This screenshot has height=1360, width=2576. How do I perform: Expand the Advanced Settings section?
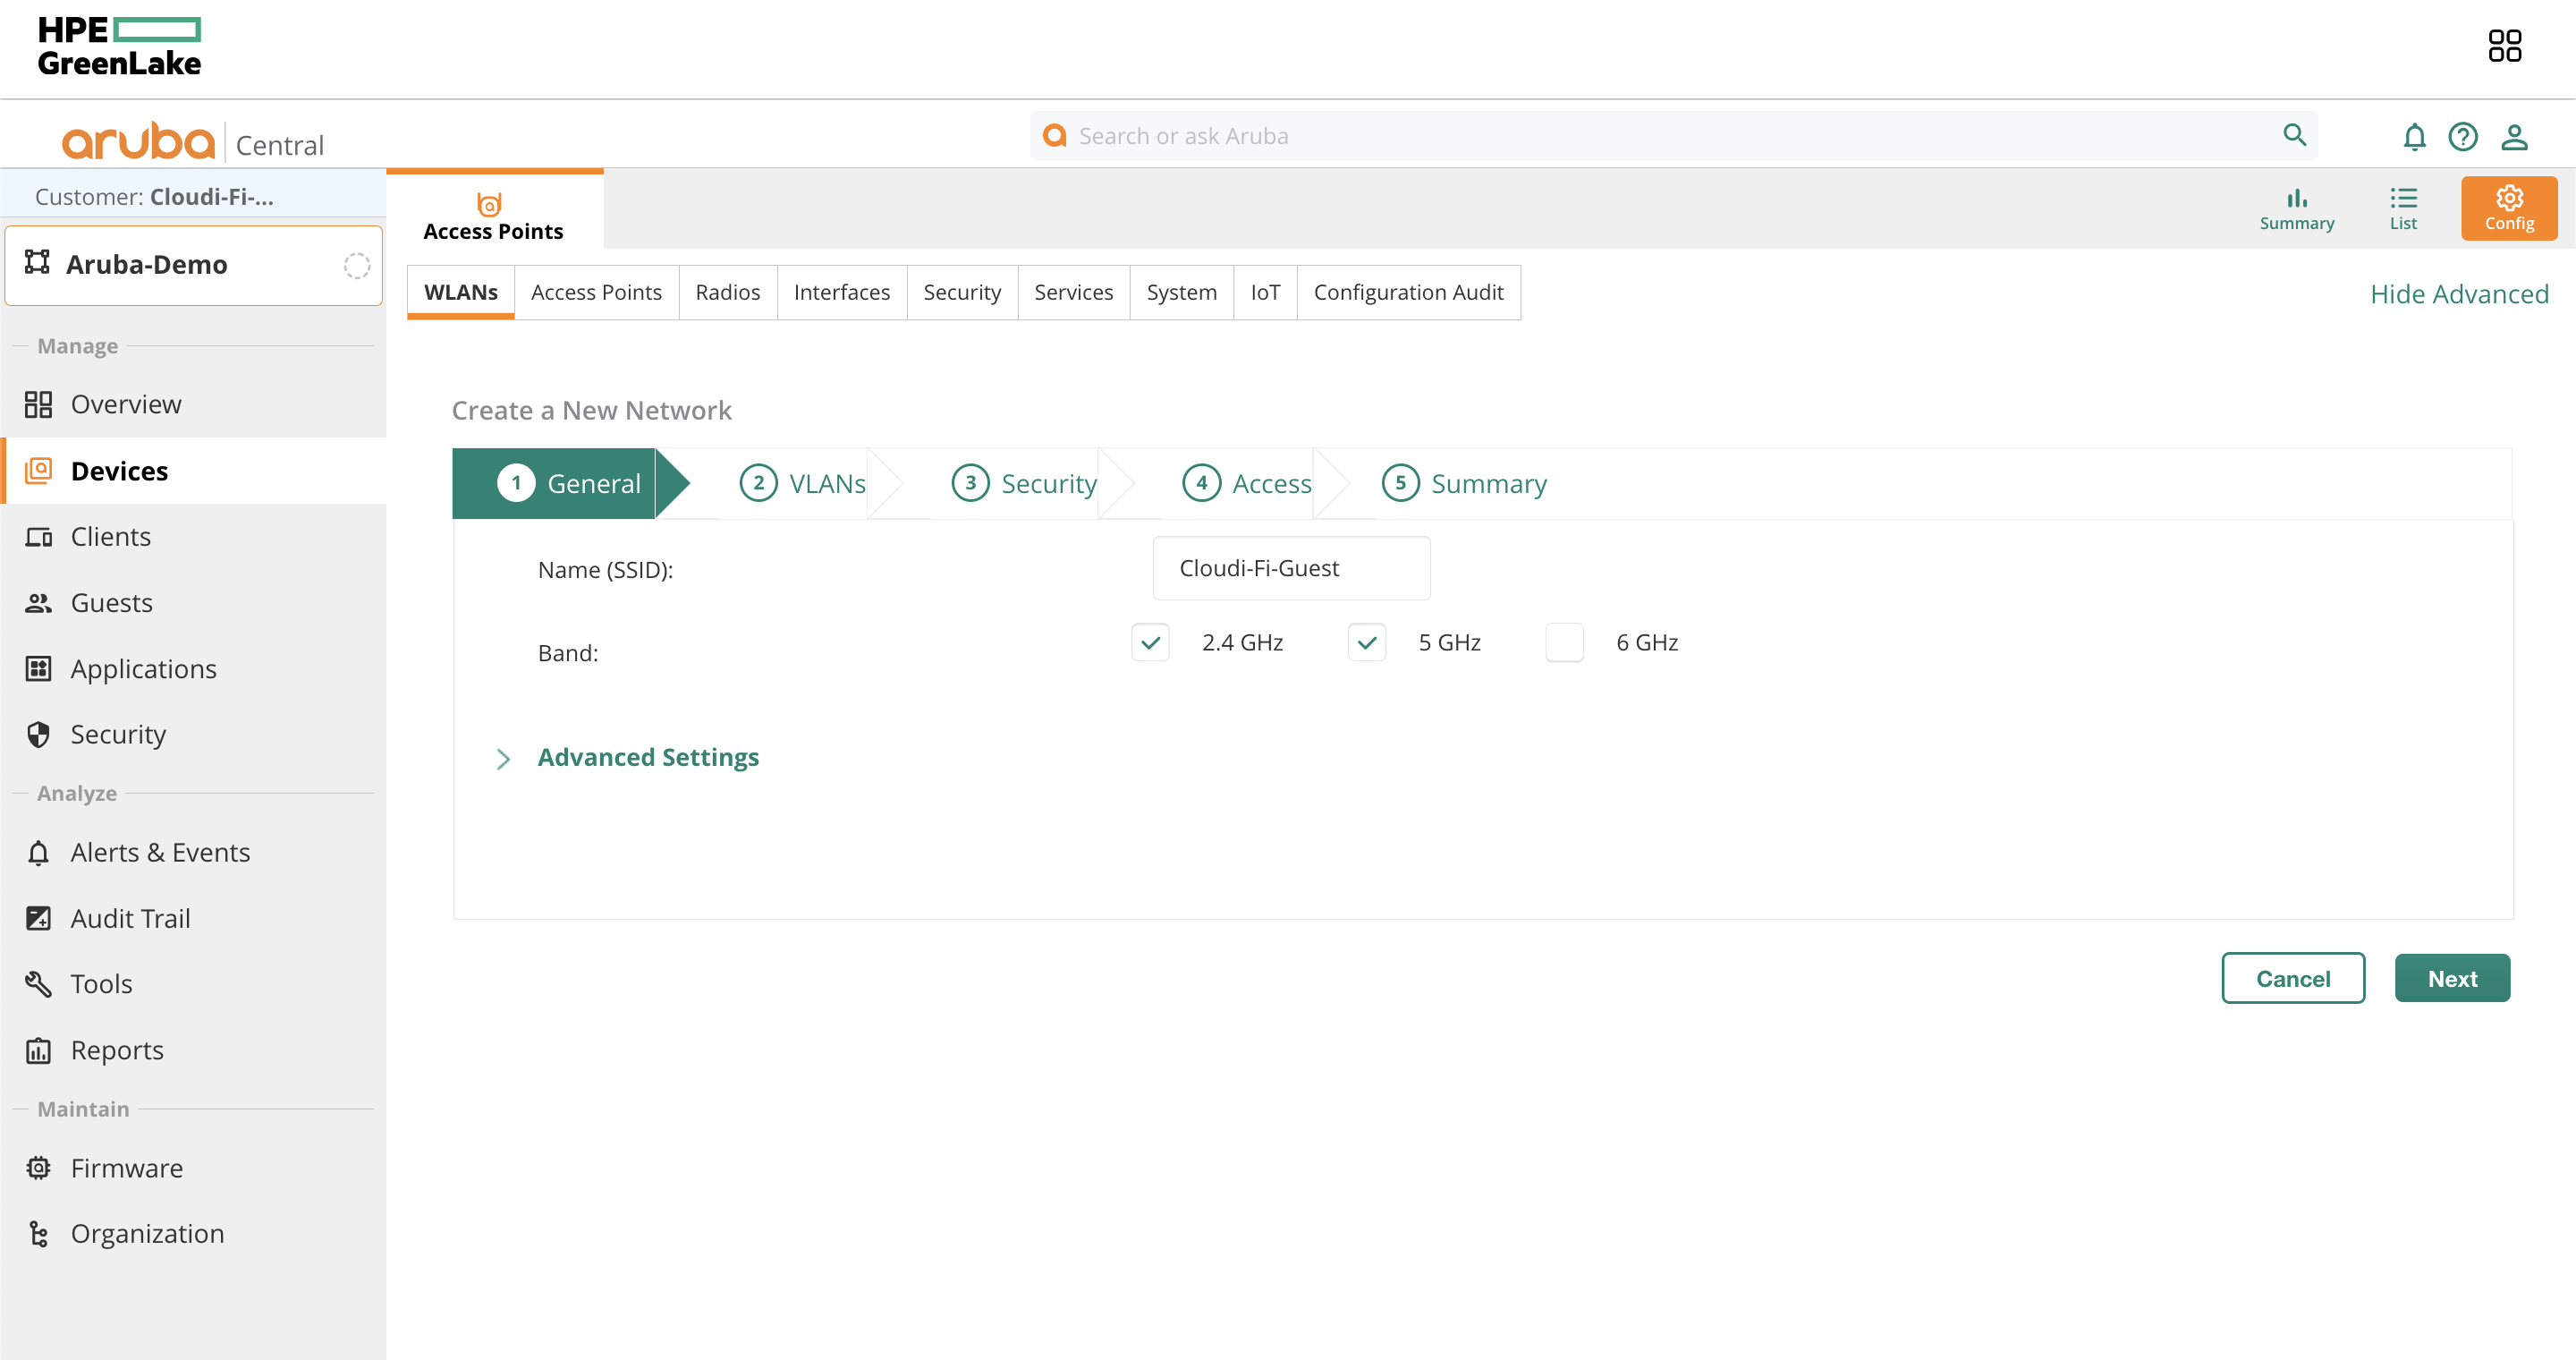tap(648, 757)
